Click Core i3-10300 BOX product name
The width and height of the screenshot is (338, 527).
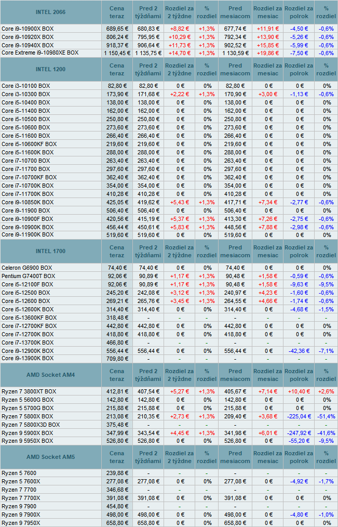click(26, 95)
